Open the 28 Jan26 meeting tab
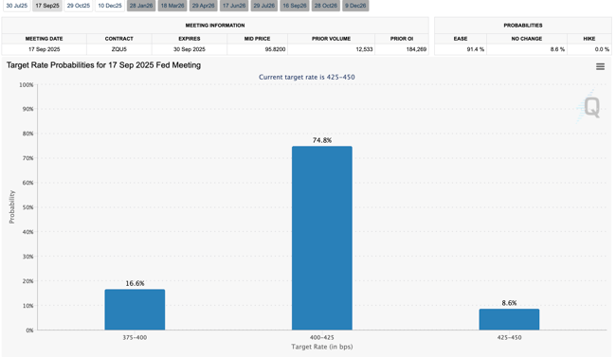 pos(141,6)
